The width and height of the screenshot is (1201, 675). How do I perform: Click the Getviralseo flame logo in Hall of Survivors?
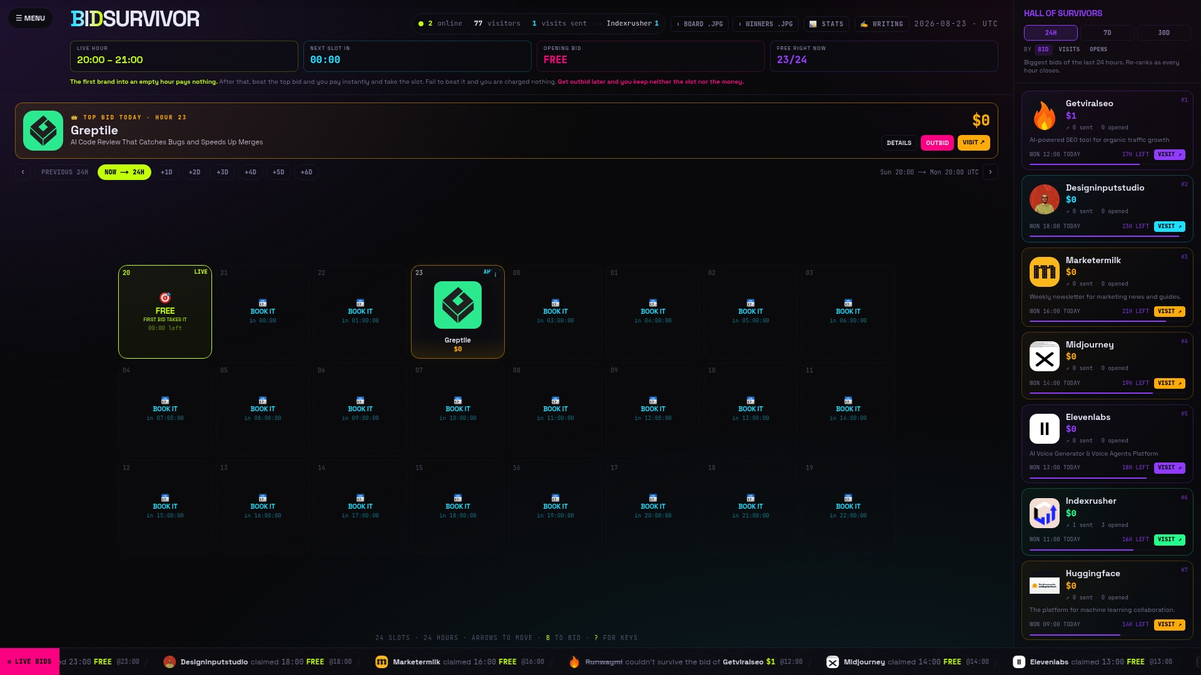pyautogui.click(x=1045, y=115)
